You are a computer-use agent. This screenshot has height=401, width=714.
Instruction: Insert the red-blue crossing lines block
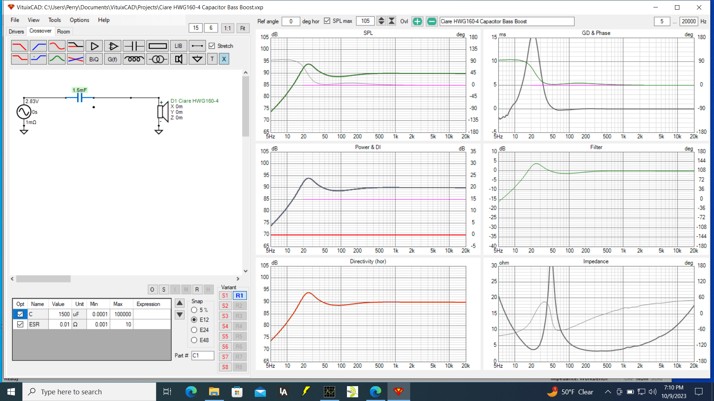pos(75,59)
